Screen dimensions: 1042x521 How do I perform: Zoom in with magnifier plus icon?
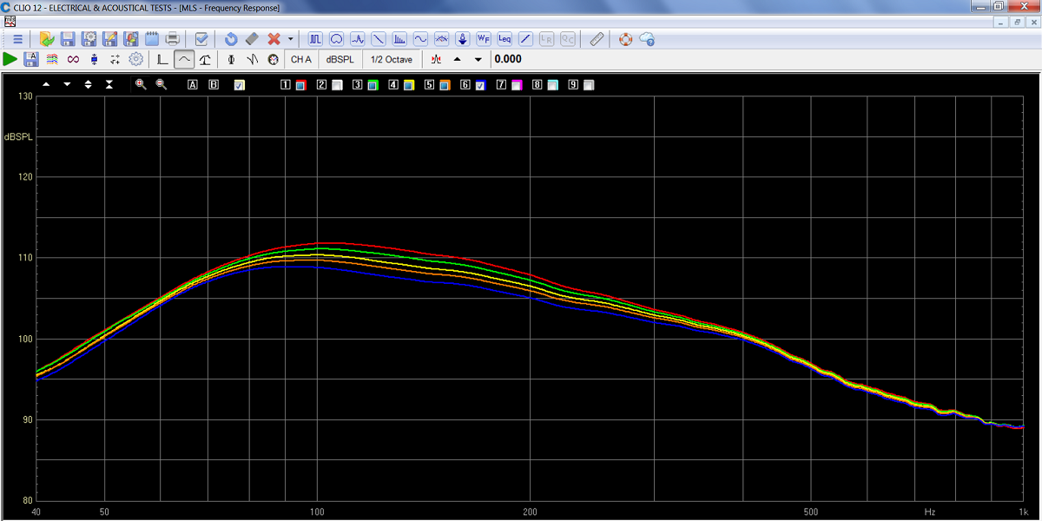[x=140, y=84]
